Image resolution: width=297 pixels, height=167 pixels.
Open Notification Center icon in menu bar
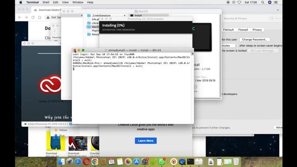point(276,2)
